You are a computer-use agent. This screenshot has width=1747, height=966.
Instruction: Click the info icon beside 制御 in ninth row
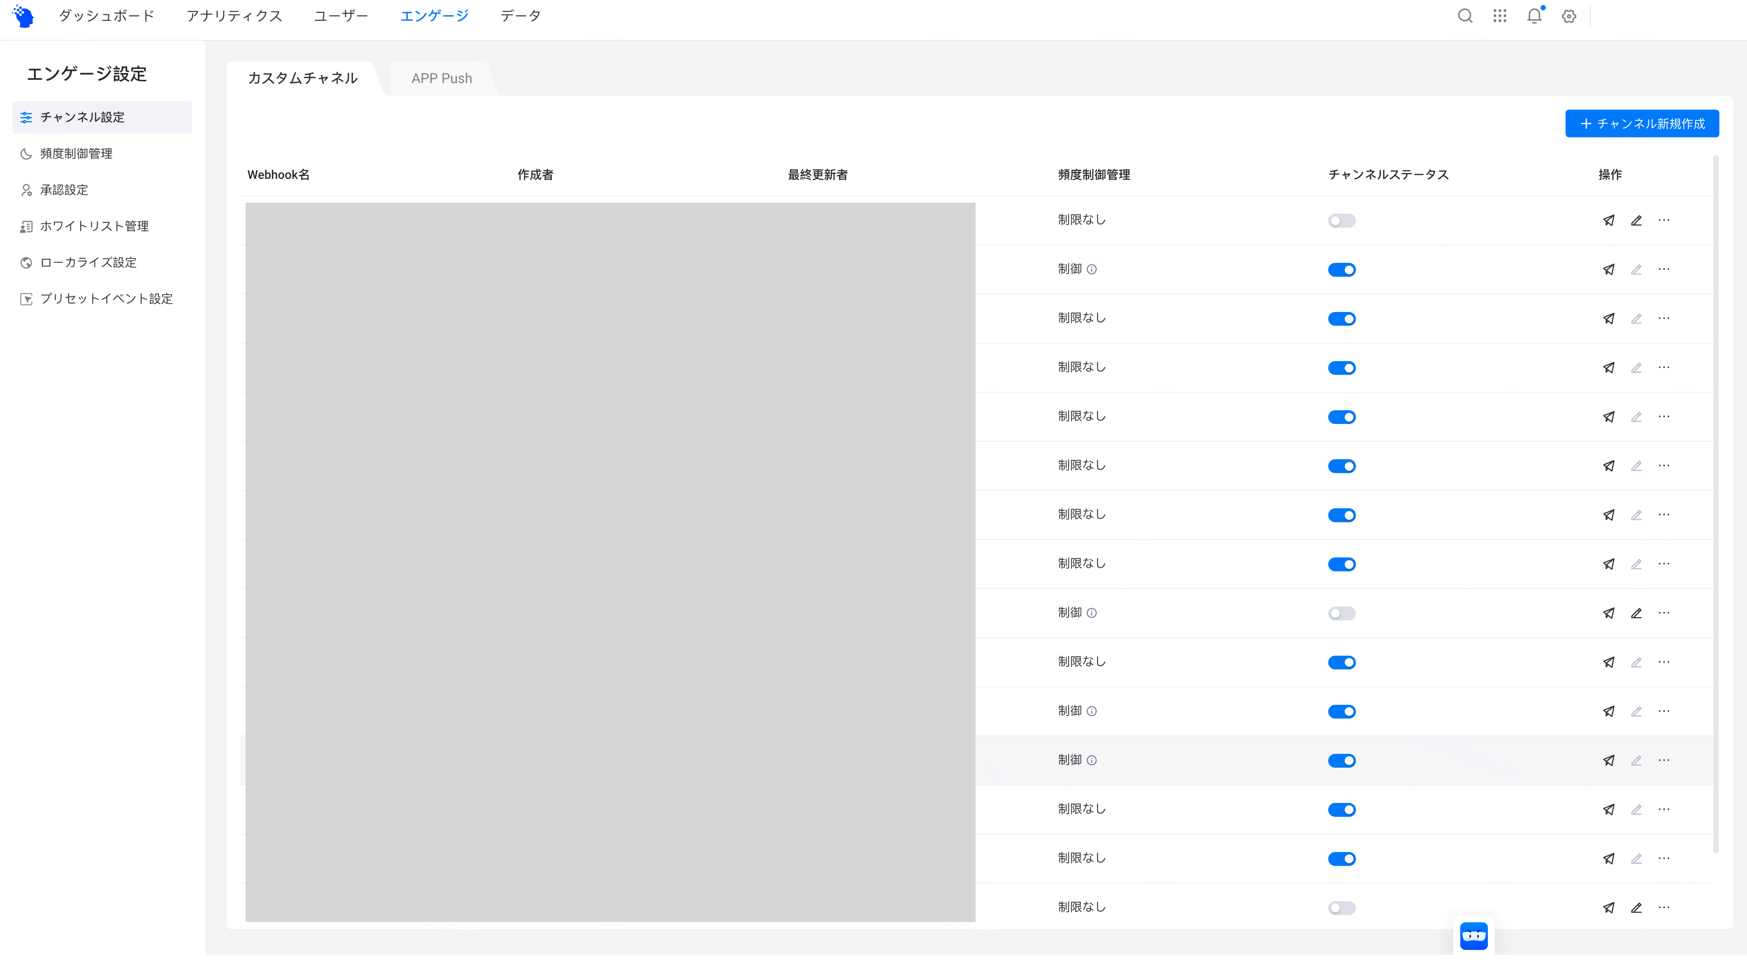pos(1092,613)
